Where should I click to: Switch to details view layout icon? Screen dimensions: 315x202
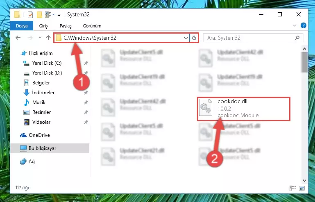click(x=293, y=188)
